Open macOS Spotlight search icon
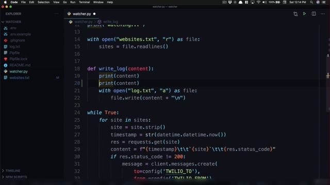 (x=311, y=2)
